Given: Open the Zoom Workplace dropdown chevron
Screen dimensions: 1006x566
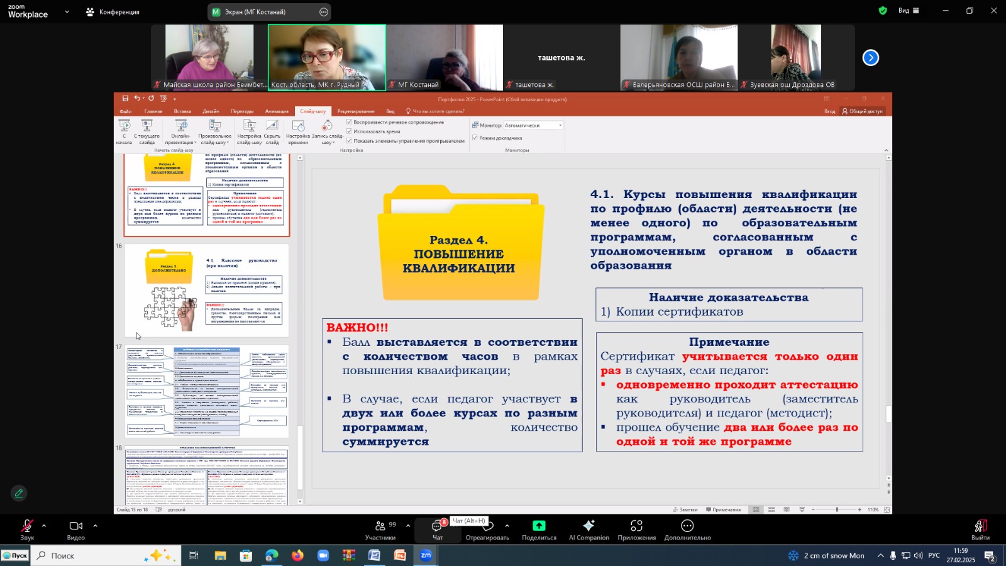Looking at the screenshot, I should click(x=67, y=12).
